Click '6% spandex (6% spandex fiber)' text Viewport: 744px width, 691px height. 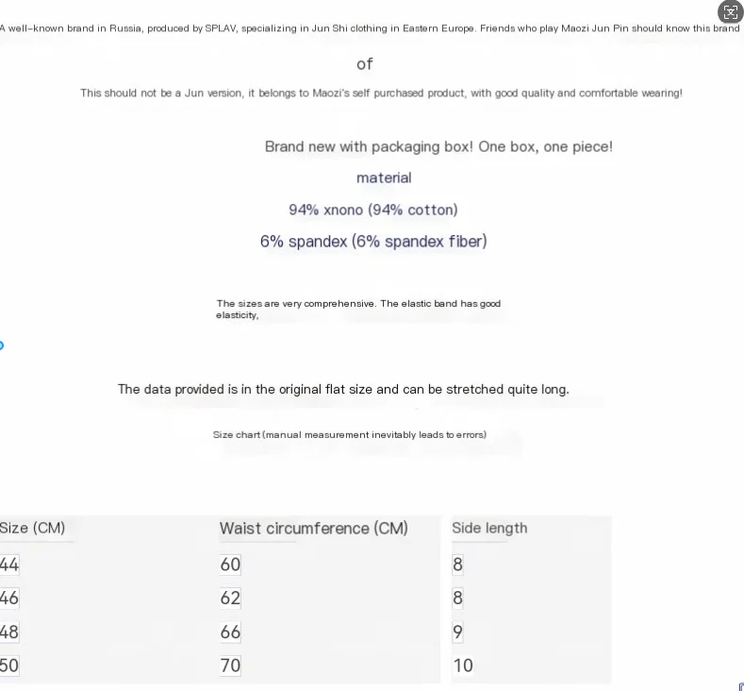coord(373,242)
